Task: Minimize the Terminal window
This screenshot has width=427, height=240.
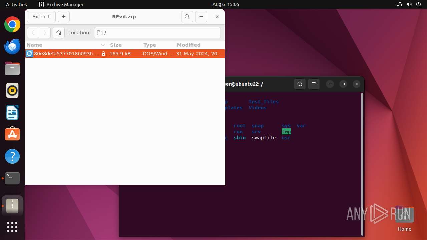Action: [330, 84]
